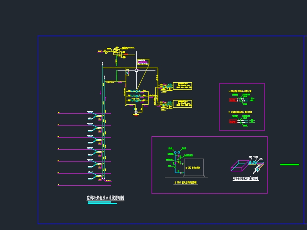Click caption under the isometric fan coil detail

tap(246, 178)
